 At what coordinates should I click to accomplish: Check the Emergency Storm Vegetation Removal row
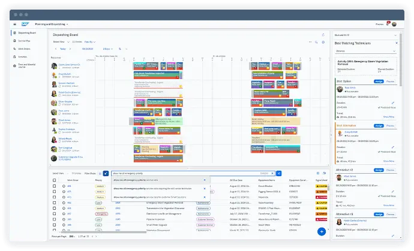pos(55,202)
